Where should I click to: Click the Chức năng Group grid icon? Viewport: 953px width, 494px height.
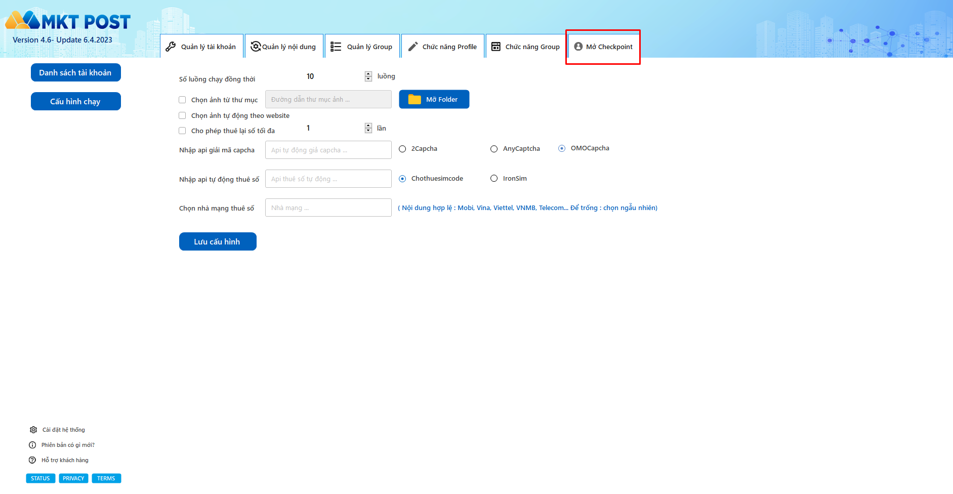coord(496,47)
